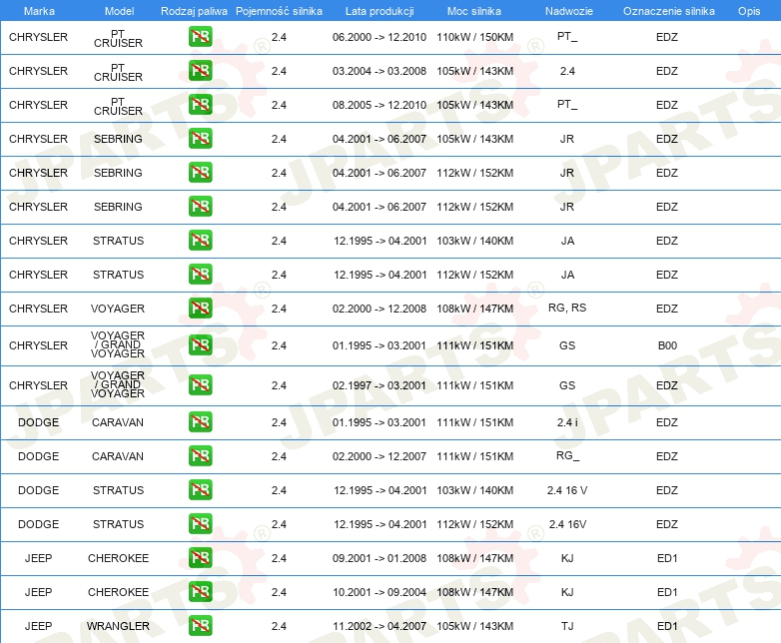Click unleaded fuel icon in PT Cruiser 110kW row
This screenshot has height=643, width=781.
pyautogui.click(x=200, y=37)
